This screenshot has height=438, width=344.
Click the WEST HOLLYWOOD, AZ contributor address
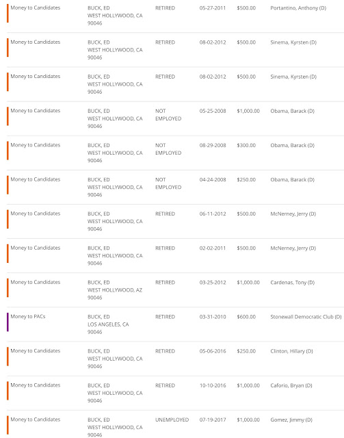pos(115,290)
